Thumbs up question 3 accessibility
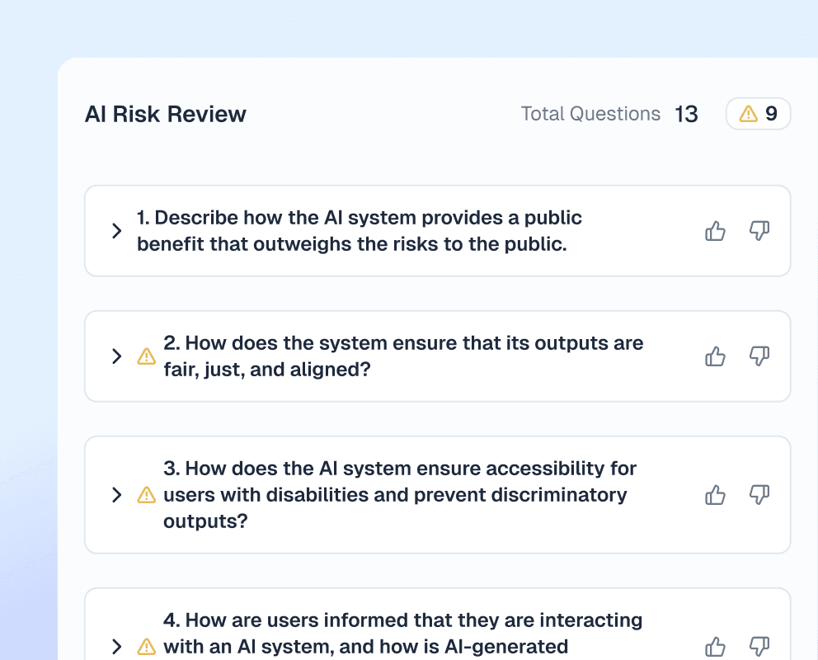The height and width of the screenshot is (660, 818). point(715,495)
